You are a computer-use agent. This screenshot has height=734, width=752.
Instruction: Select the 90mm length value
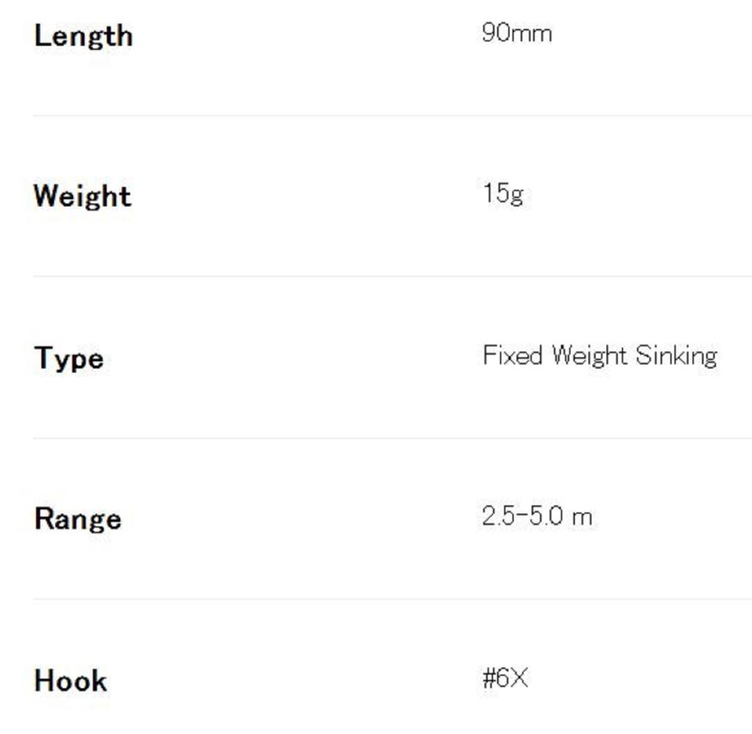click(x=516, y=33)
